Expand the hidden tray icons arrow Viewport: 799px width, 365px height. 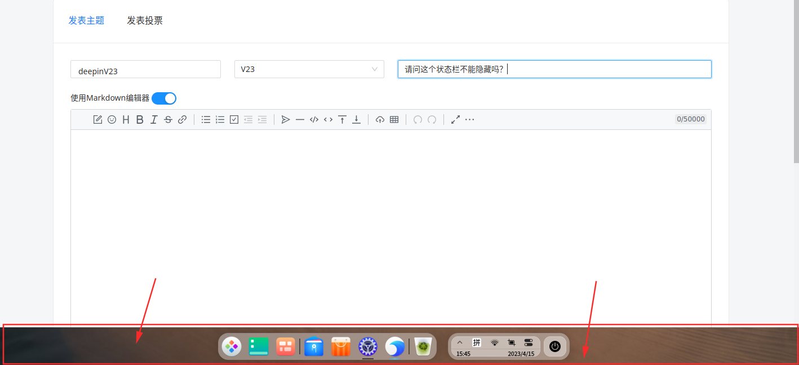(460, 342)
